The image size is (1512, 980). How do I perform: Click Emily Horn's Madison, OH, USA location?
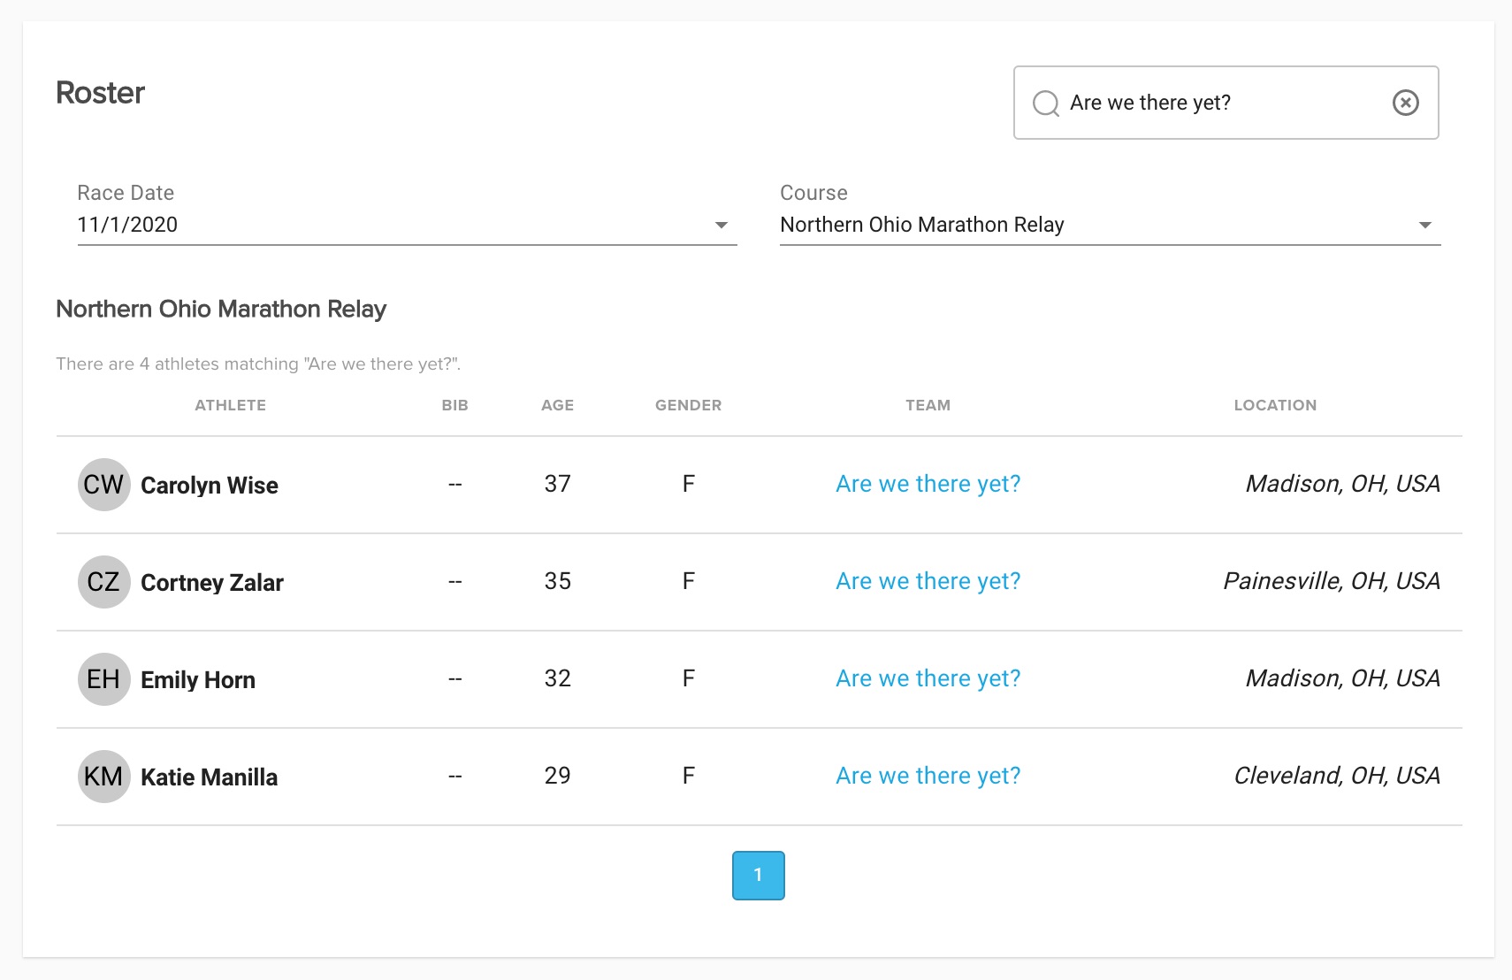pyautogui.click(x=1343, y=678)
